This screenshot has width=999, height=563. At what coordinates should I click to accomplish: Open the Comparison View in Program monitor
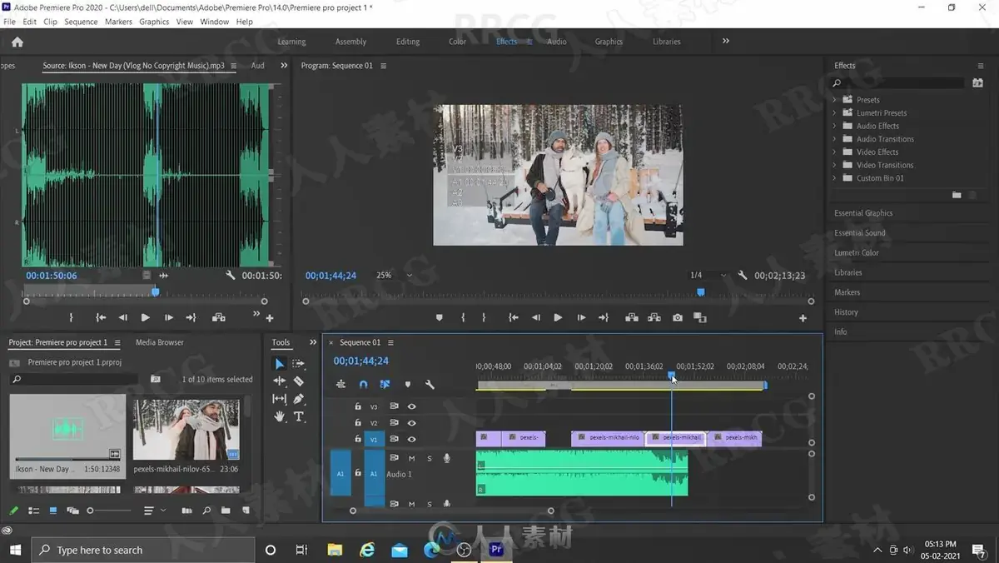click(x=699, y=318)
